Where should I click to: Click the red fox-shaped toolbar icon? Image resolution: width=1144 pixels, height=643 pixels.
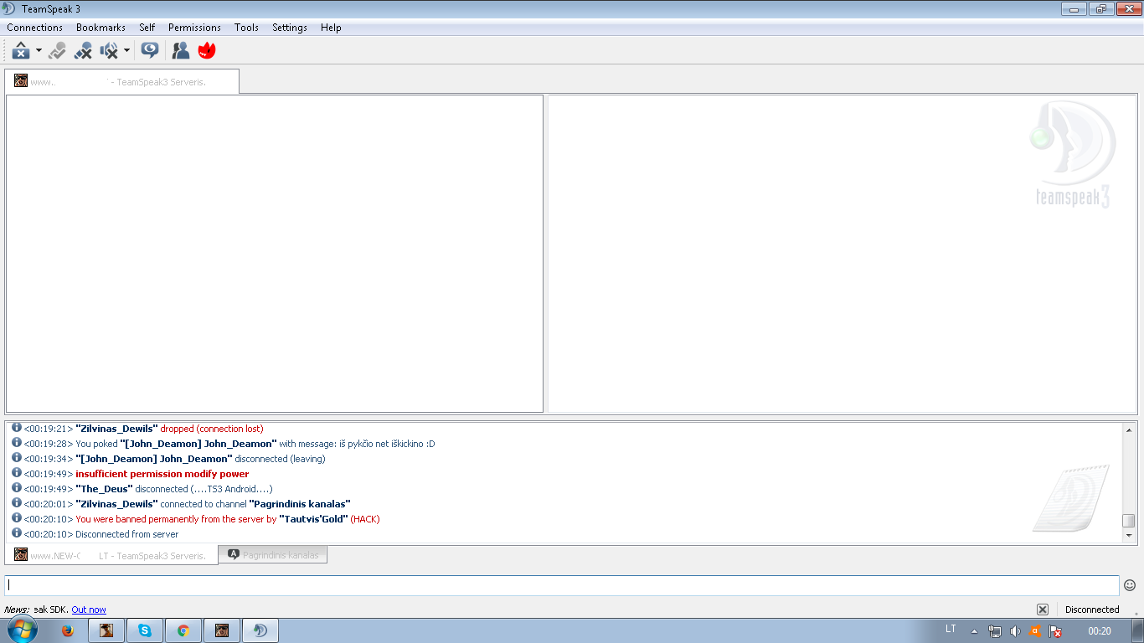coord(207,51)
